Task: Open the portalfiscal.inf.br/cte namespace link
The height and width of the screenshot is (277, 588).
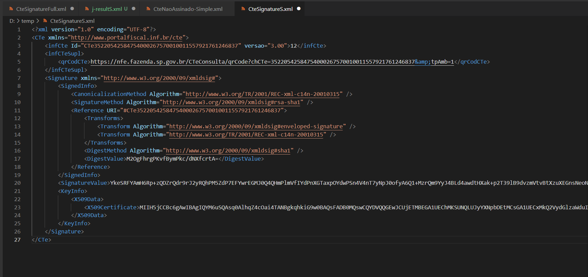Action: click(127, 38)
